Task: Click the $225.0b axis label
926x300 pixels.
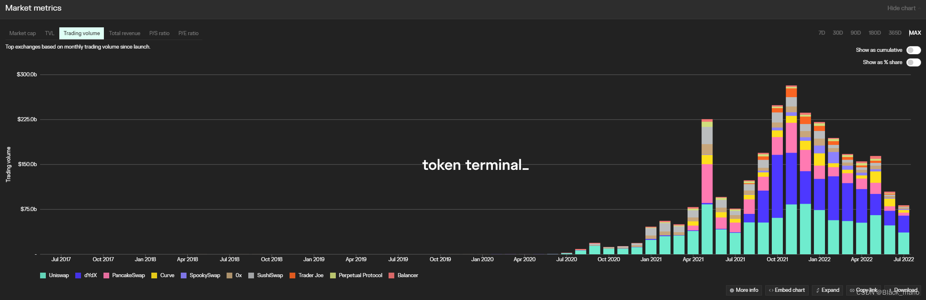Action: coord(27,120)
